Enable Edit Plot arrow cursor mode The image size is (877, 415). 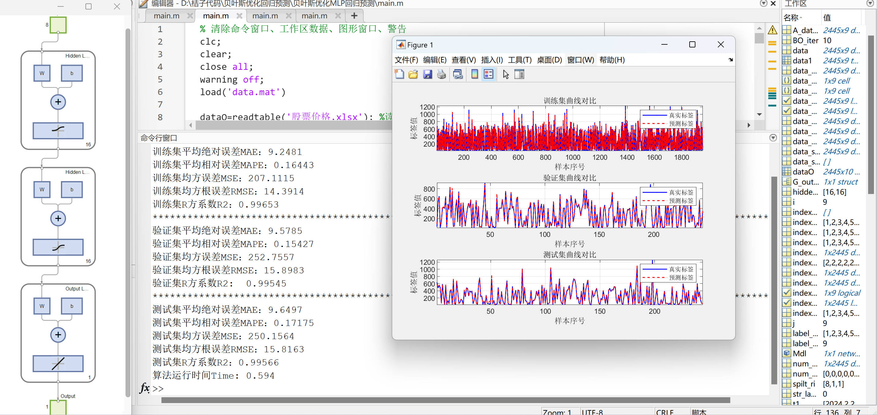506,74
